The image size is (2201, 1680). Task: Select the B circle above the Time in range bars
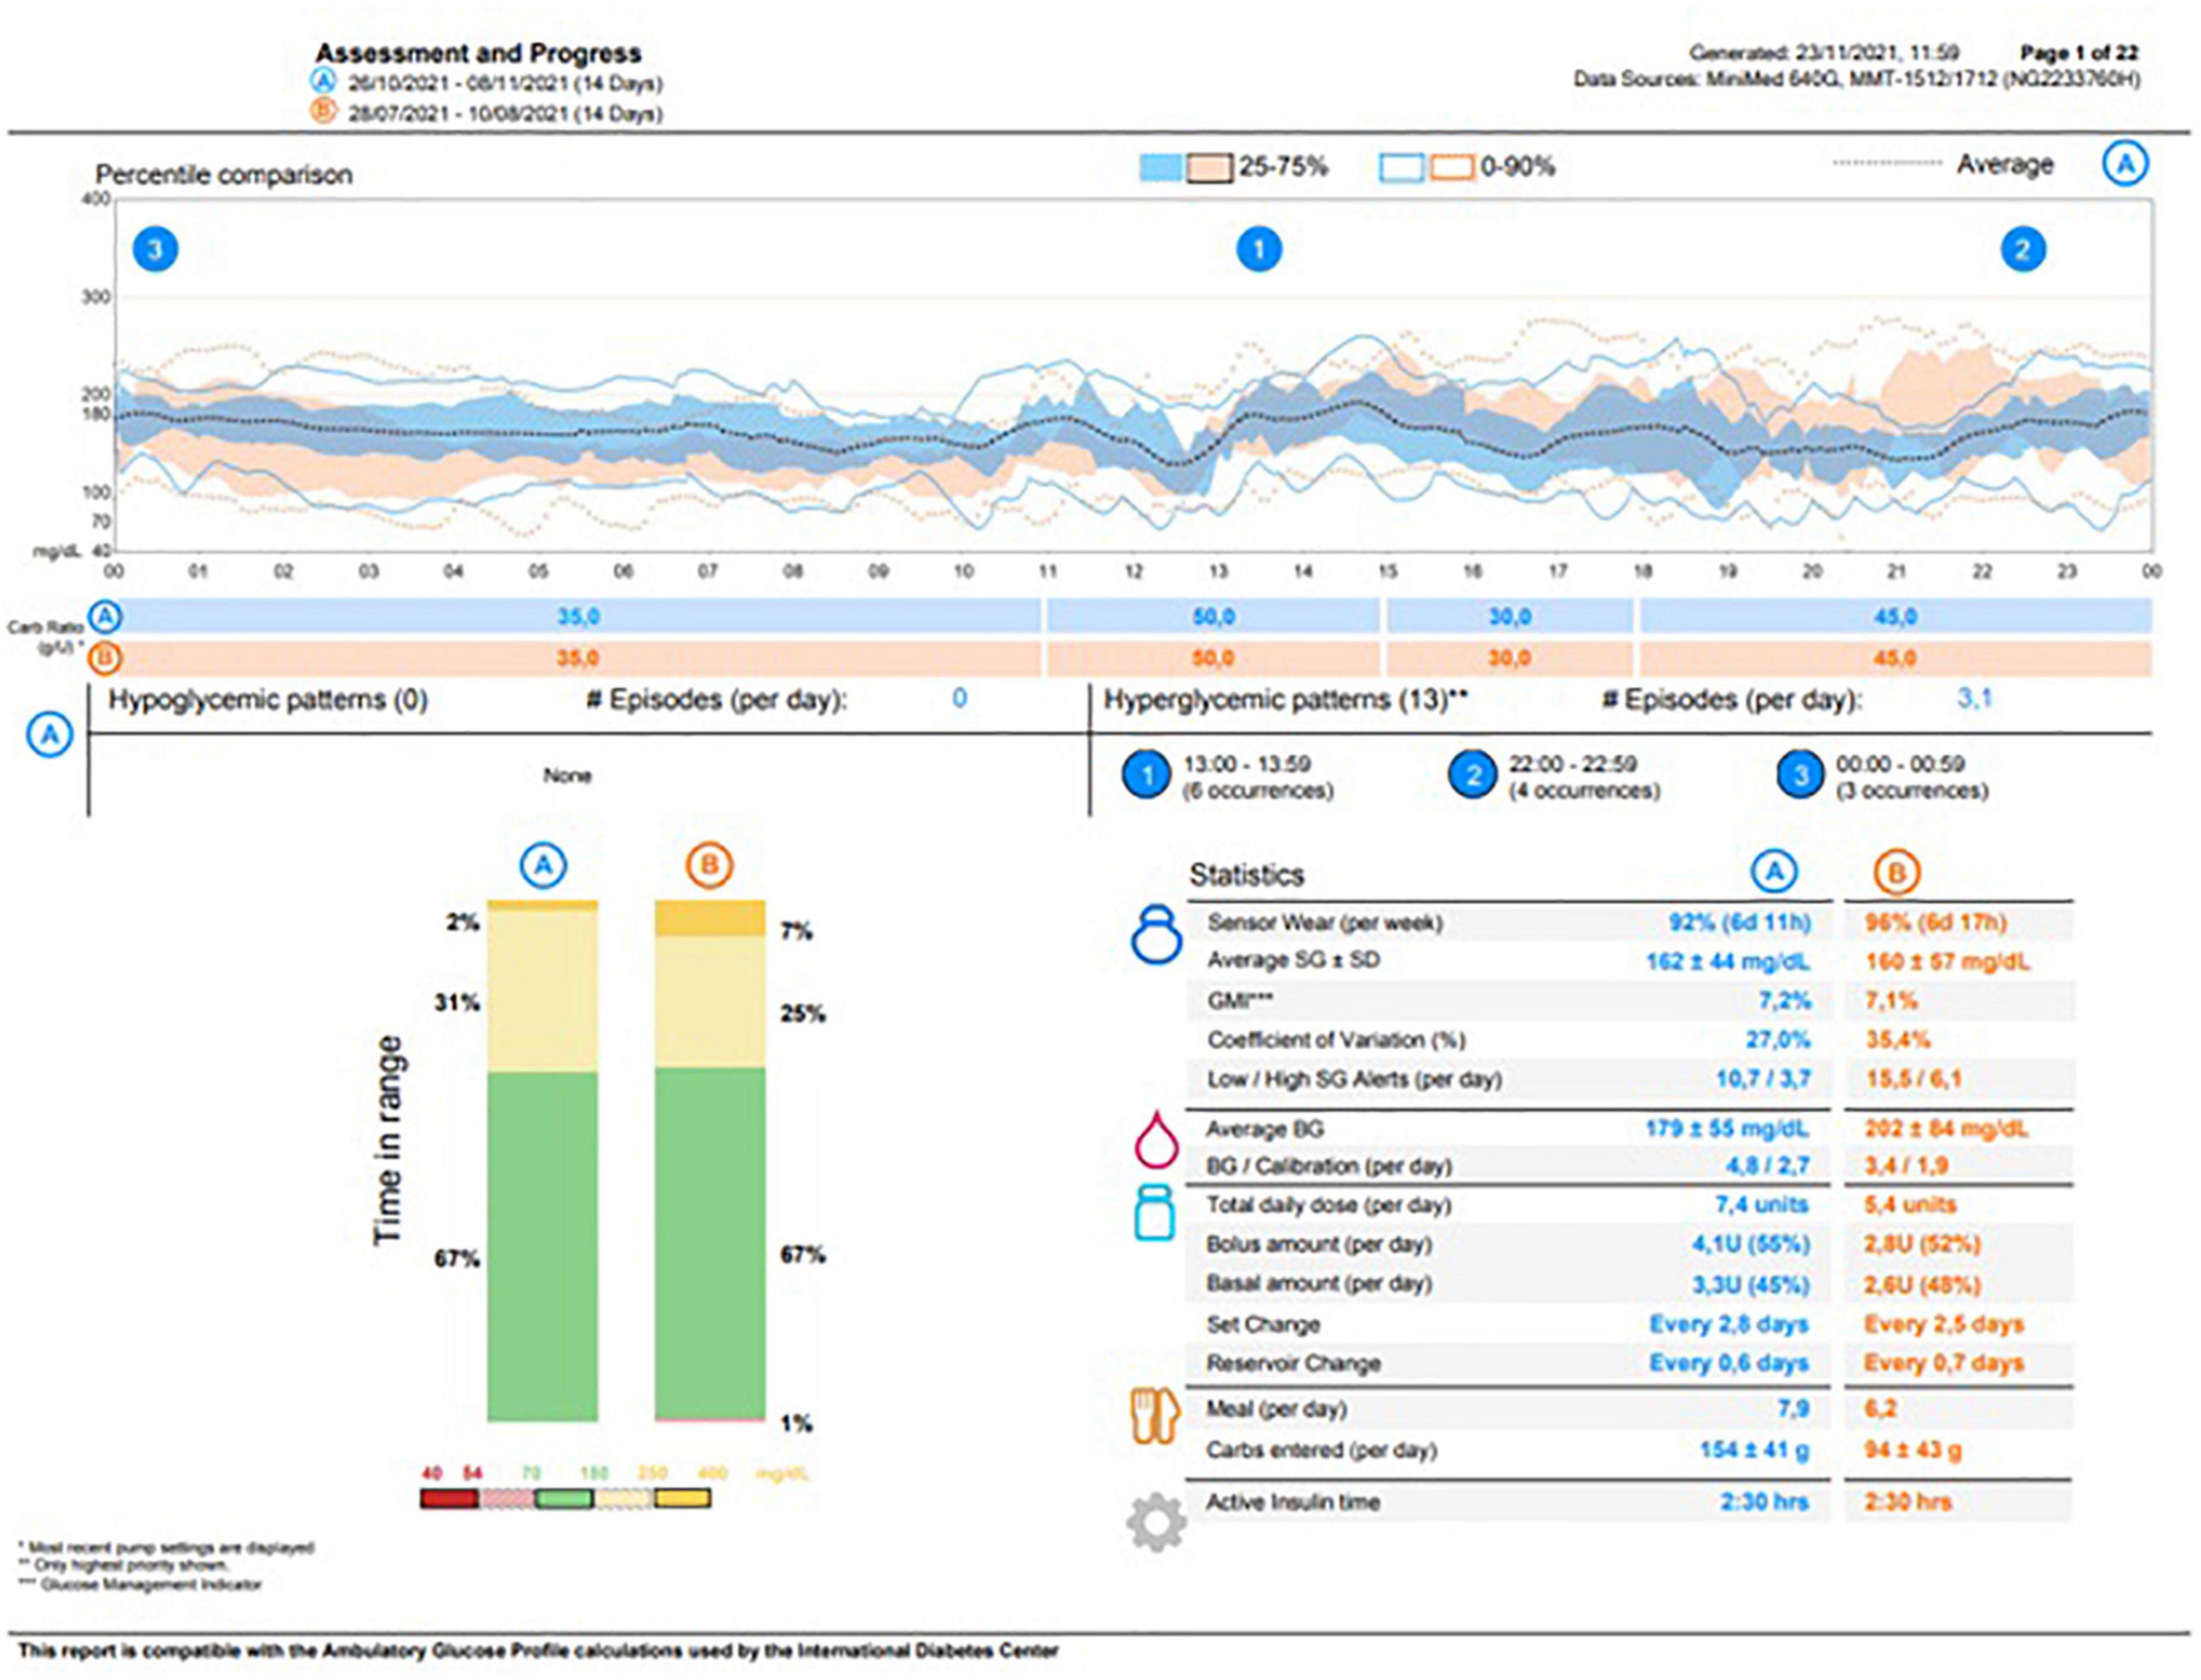pyautogui.click(x=709, y=865)
